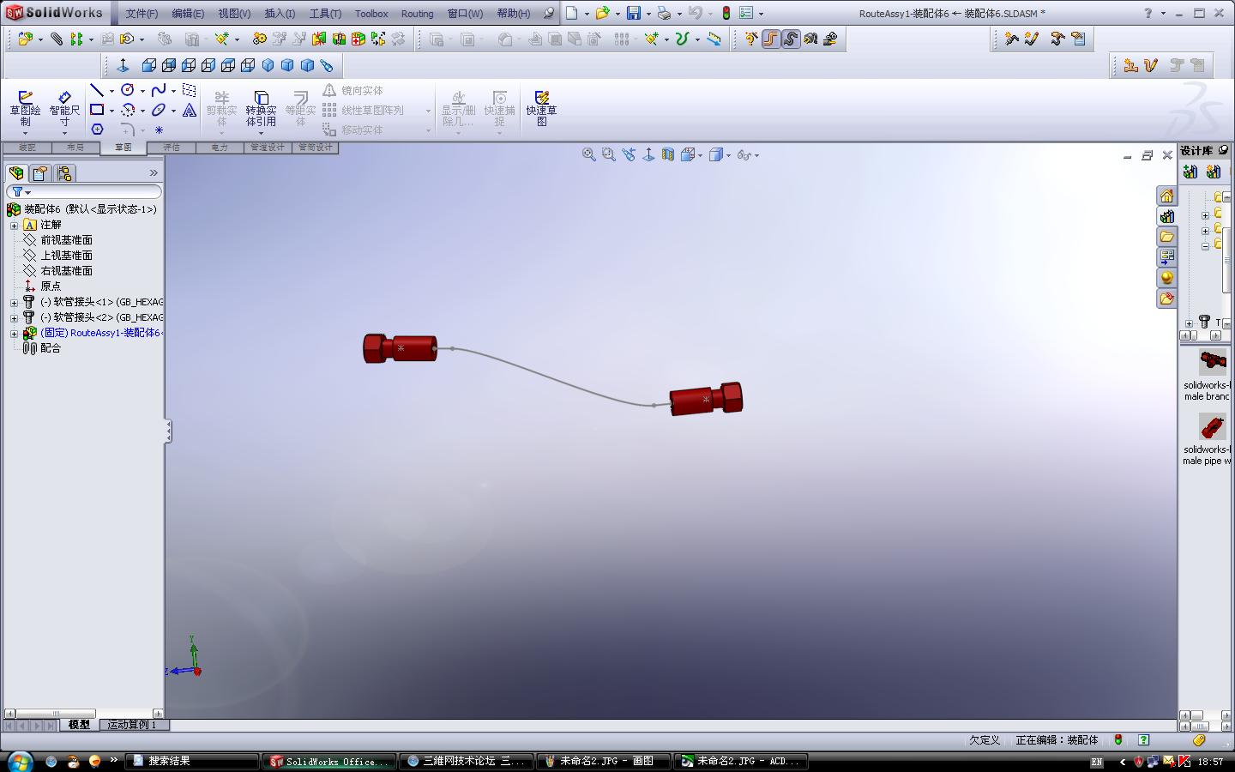
Task: Click the Section View icon
Action: [x=667, y=154]
